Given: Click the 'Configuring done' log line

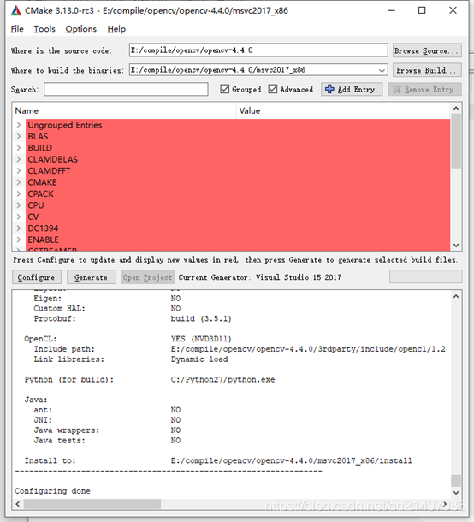Looking at the screenshot, I should click(52, 491).
